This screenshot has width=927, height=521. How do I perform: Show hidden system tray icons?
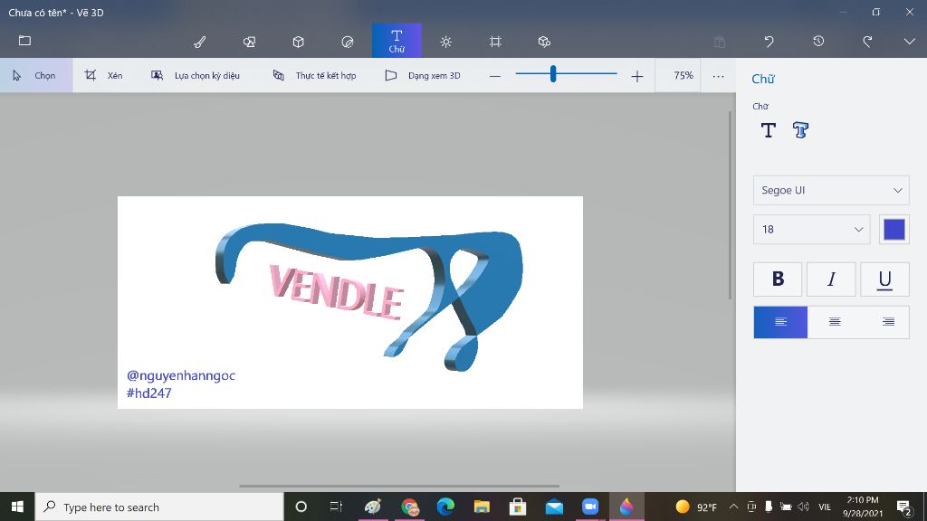733,507
